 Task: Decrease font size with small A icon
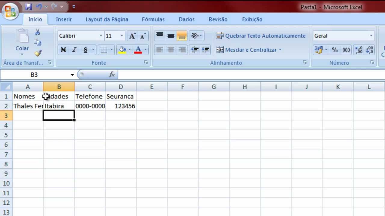point(143,36)
